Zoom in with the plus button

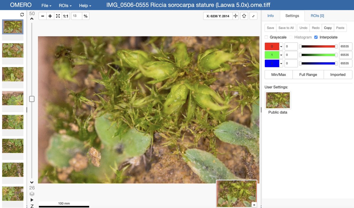click(x=50, y=16)
